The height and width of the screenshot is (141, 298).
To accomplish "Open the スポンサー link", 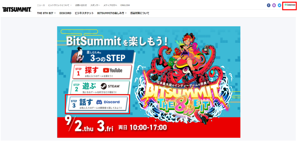I will pyautogui.click(x=95, y=5).
